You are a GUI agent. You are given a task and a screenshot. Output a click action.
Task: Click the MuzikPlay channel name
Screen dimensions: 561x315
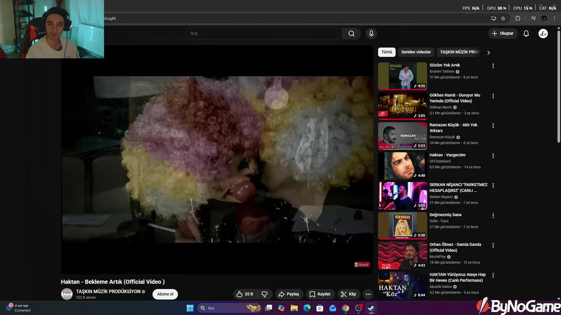pos(437,257)
